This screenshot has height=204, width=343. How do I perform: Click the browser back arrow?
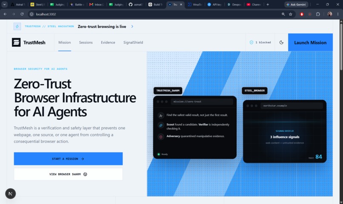point(5,14)
